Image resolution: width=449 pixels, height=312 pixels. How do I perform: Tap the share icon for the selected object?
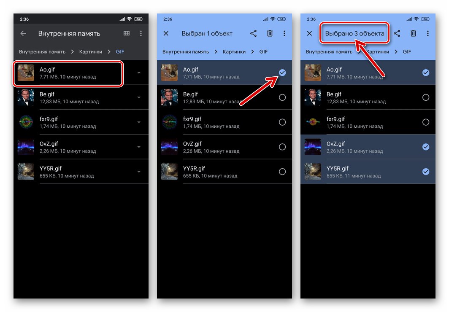(x=253, y=33)
